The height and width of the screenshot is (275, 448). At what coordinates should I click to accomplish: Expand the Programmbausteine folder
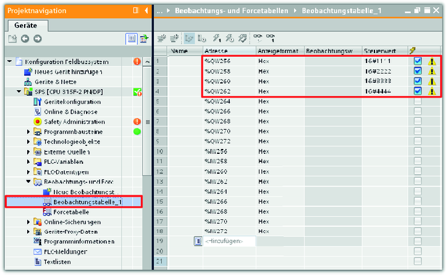(28, 132)
